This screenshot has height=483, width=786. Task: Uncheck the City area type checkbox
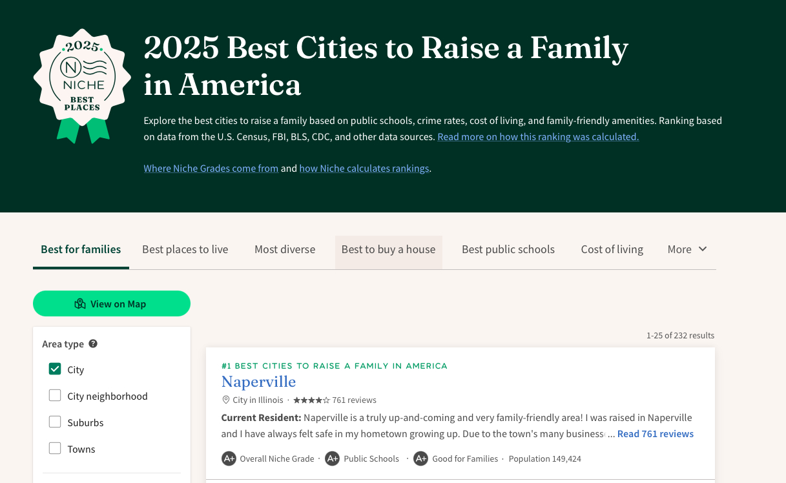55,369
